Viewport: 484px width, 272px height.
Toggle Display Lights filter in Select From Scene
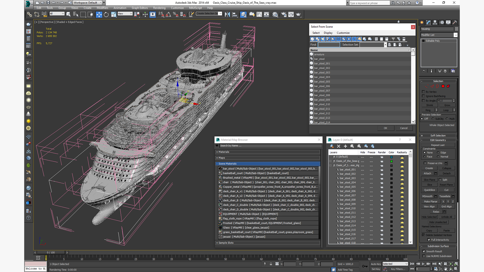323,39
